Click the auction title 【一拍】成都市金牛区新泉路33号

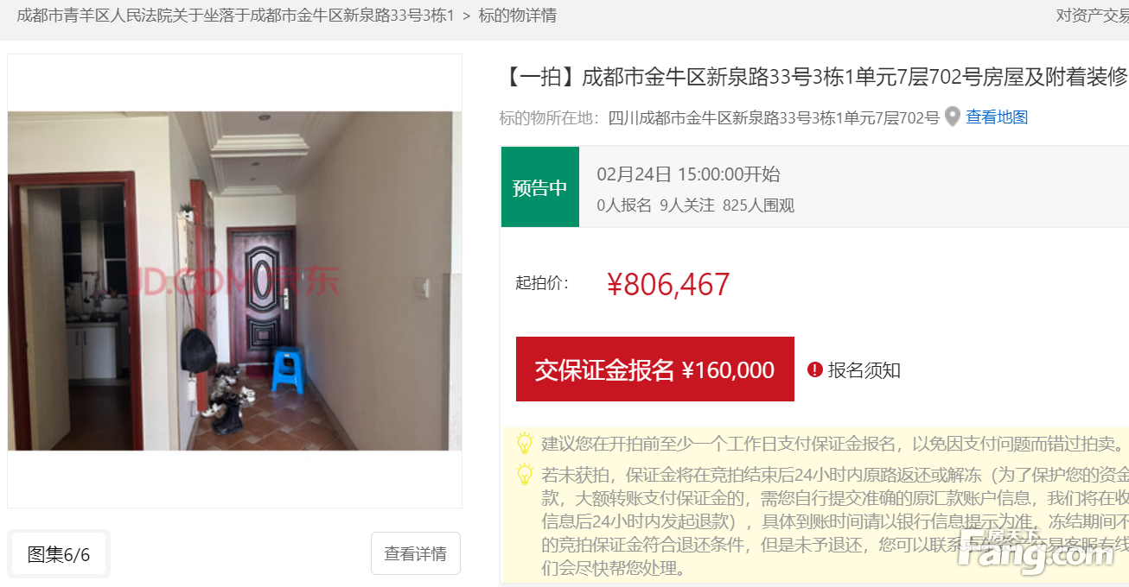[x=814, y=77]
